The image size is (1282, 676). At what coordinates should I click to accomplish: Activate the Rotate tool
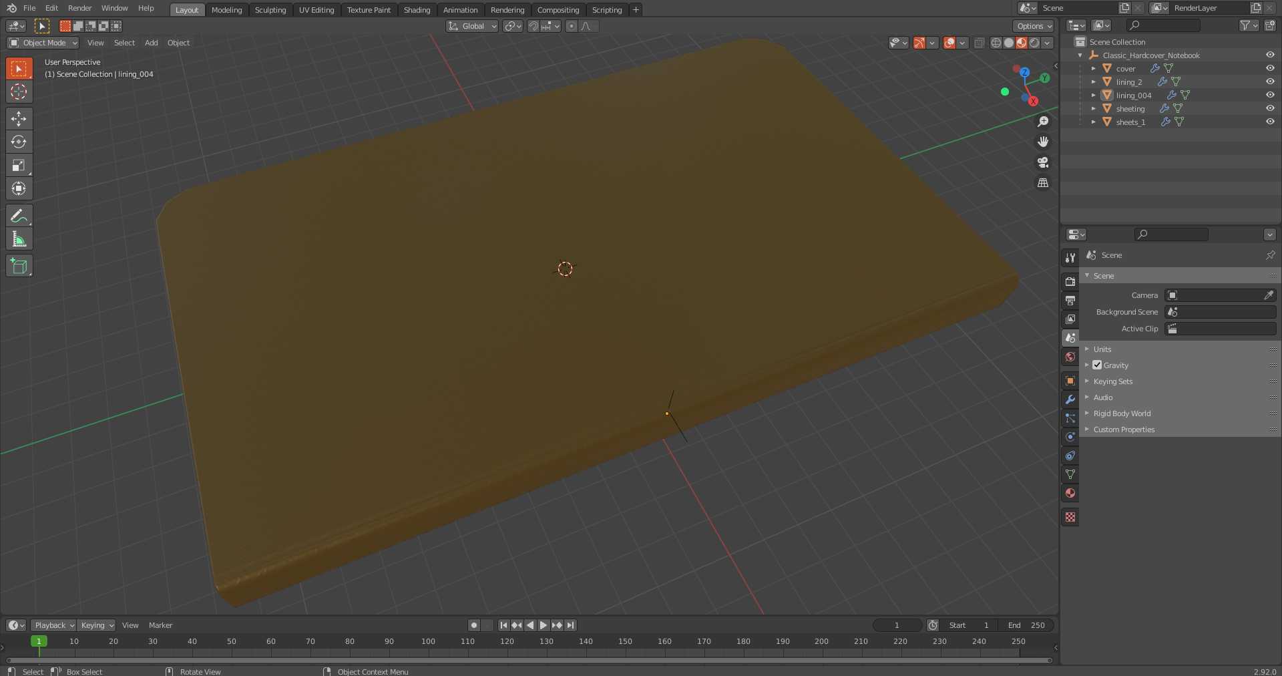pyautogui.click(x=19, y=142)
